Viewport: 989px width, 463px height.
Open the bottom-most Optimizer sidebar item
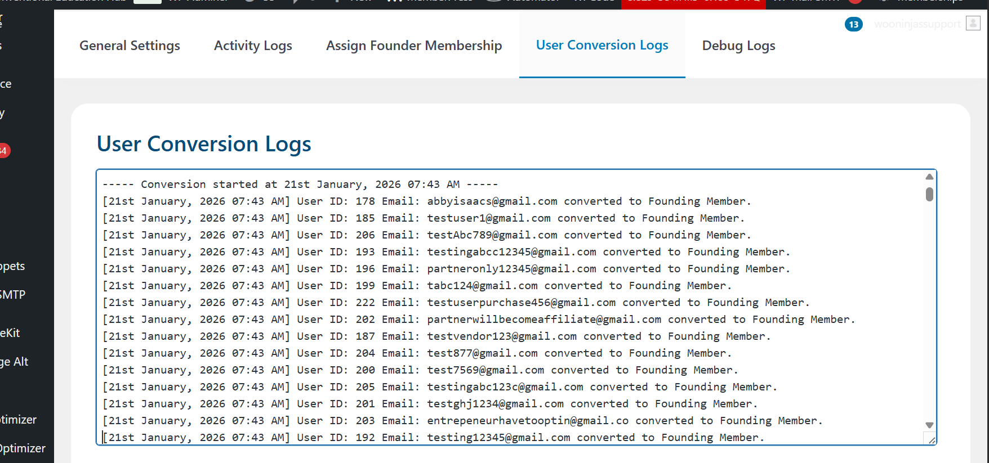tap(23, 448)
